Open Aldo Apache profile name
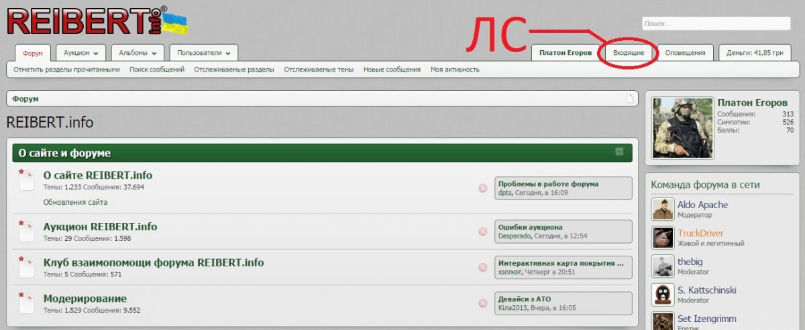 pos(702,205)
